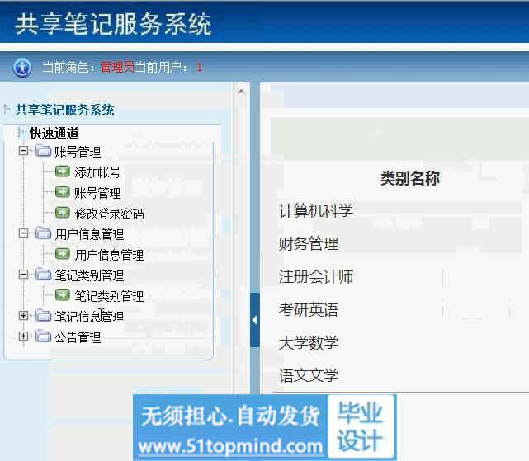Click the 公告管理 folder icon
529x461 pixels.
(43, 336)
